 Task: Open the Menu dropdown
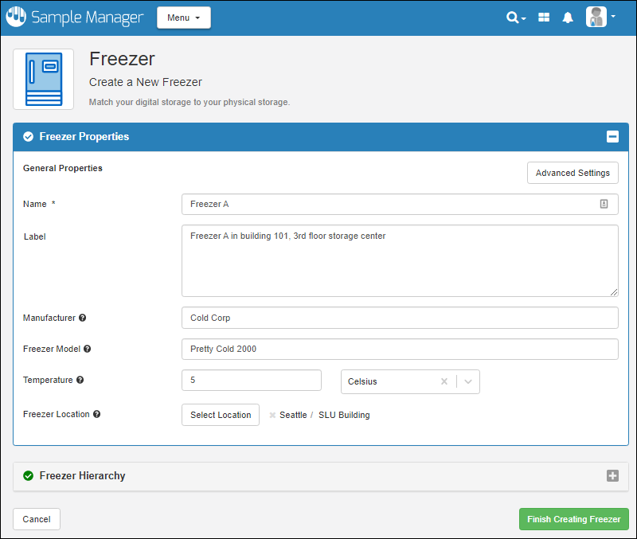pyautogui.click(x=184, y=18)
